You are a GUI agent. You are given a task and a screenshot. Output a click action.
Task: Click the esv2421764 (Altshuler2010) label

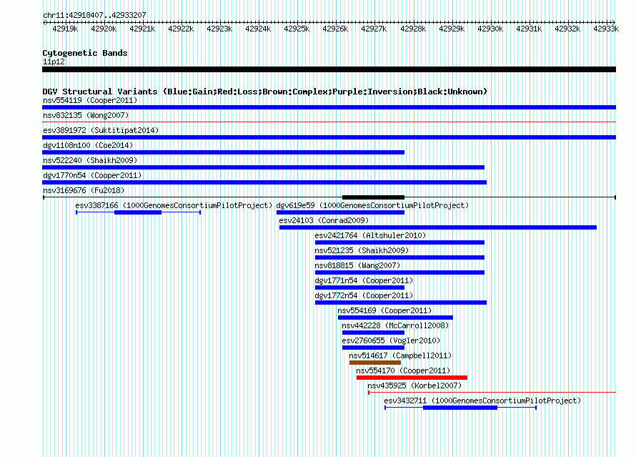click(370, 235)
